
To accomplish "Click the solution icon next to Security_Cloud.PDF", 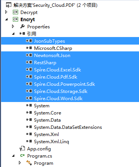I will tap(9, 5).
